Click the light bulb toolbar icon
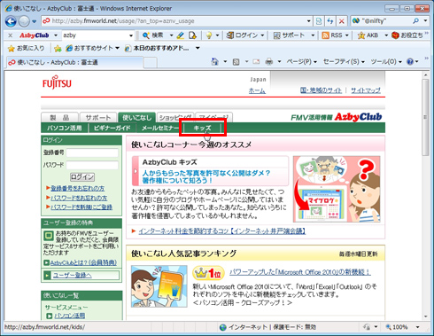Screen dimensions: 434x336 [209, 35]
